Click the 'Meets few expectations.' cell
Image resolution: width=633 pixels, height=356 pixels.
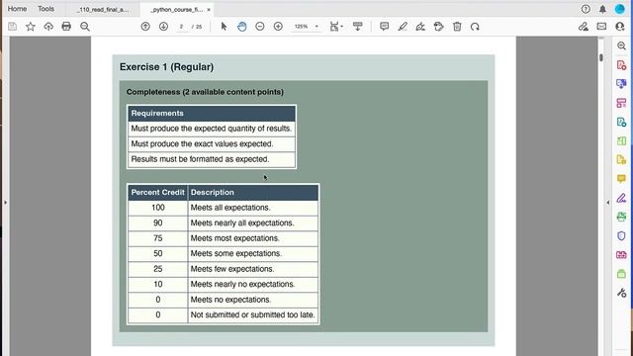[x=253, y=269]
